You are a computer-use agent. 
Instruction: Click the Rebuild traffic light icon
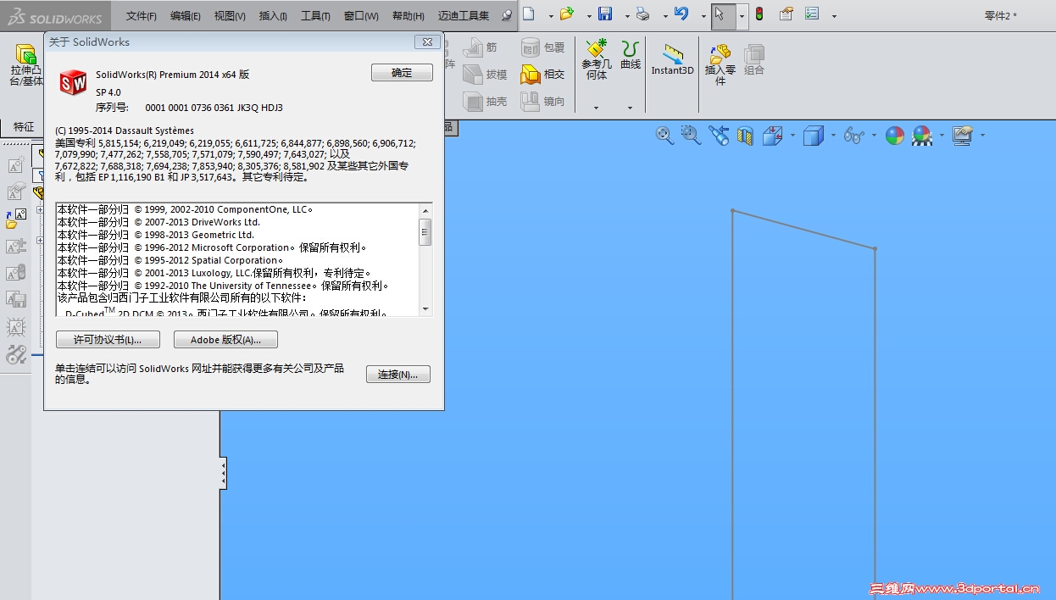coord(759,14)
